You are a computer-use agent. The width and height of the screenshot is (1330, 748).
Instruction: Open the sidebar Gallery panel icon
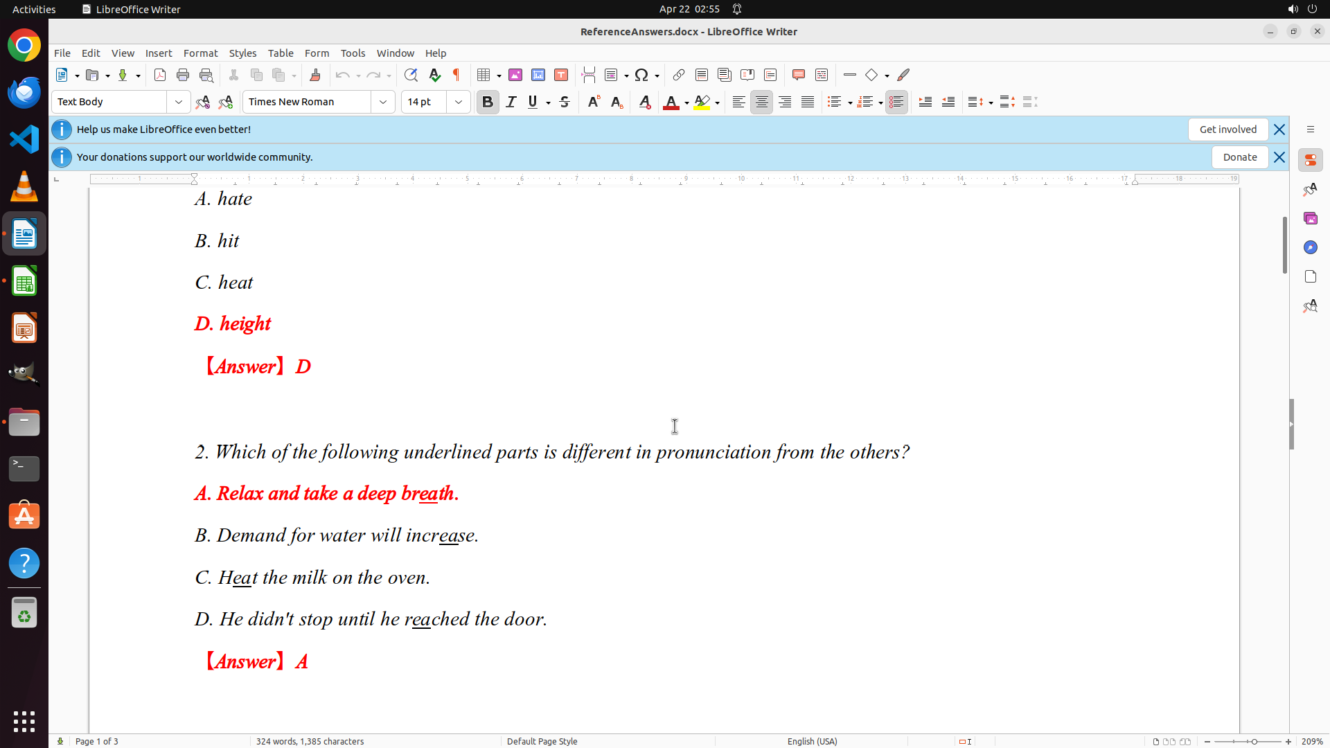coord(1310,218)
